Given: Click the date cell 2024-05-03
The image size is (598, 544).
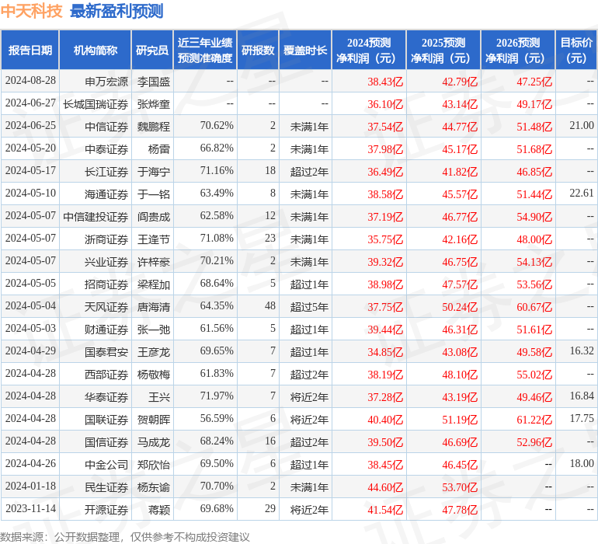Looking at the screenshot, I should [x=30, y=329].
